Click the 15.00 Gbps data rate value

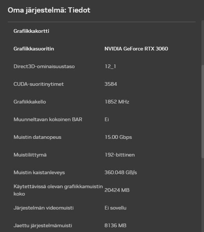[118, 137]
